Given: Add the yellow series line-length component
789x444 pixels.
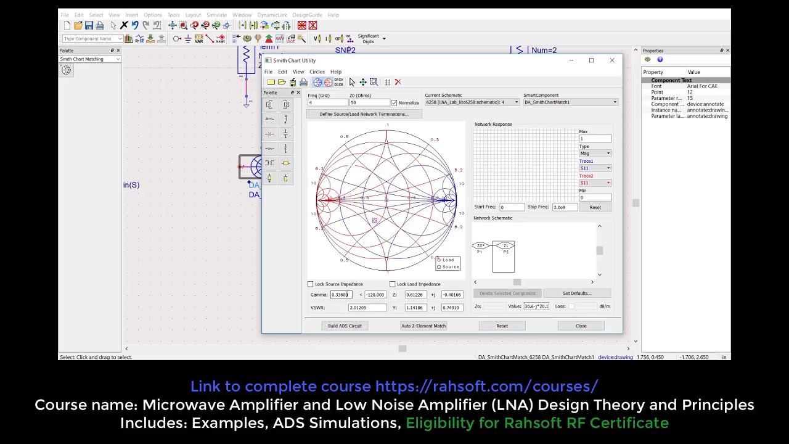Looking at the screenshot, I should 285,163.
